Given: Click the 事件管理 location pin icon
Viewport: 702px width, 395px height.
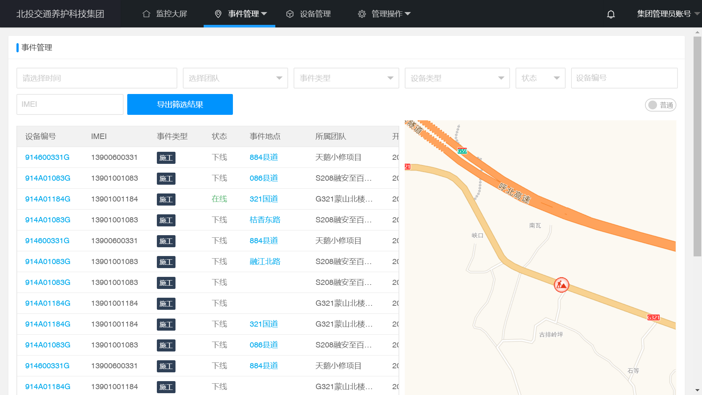Looking at the screenshot, I should pos(218,14).
